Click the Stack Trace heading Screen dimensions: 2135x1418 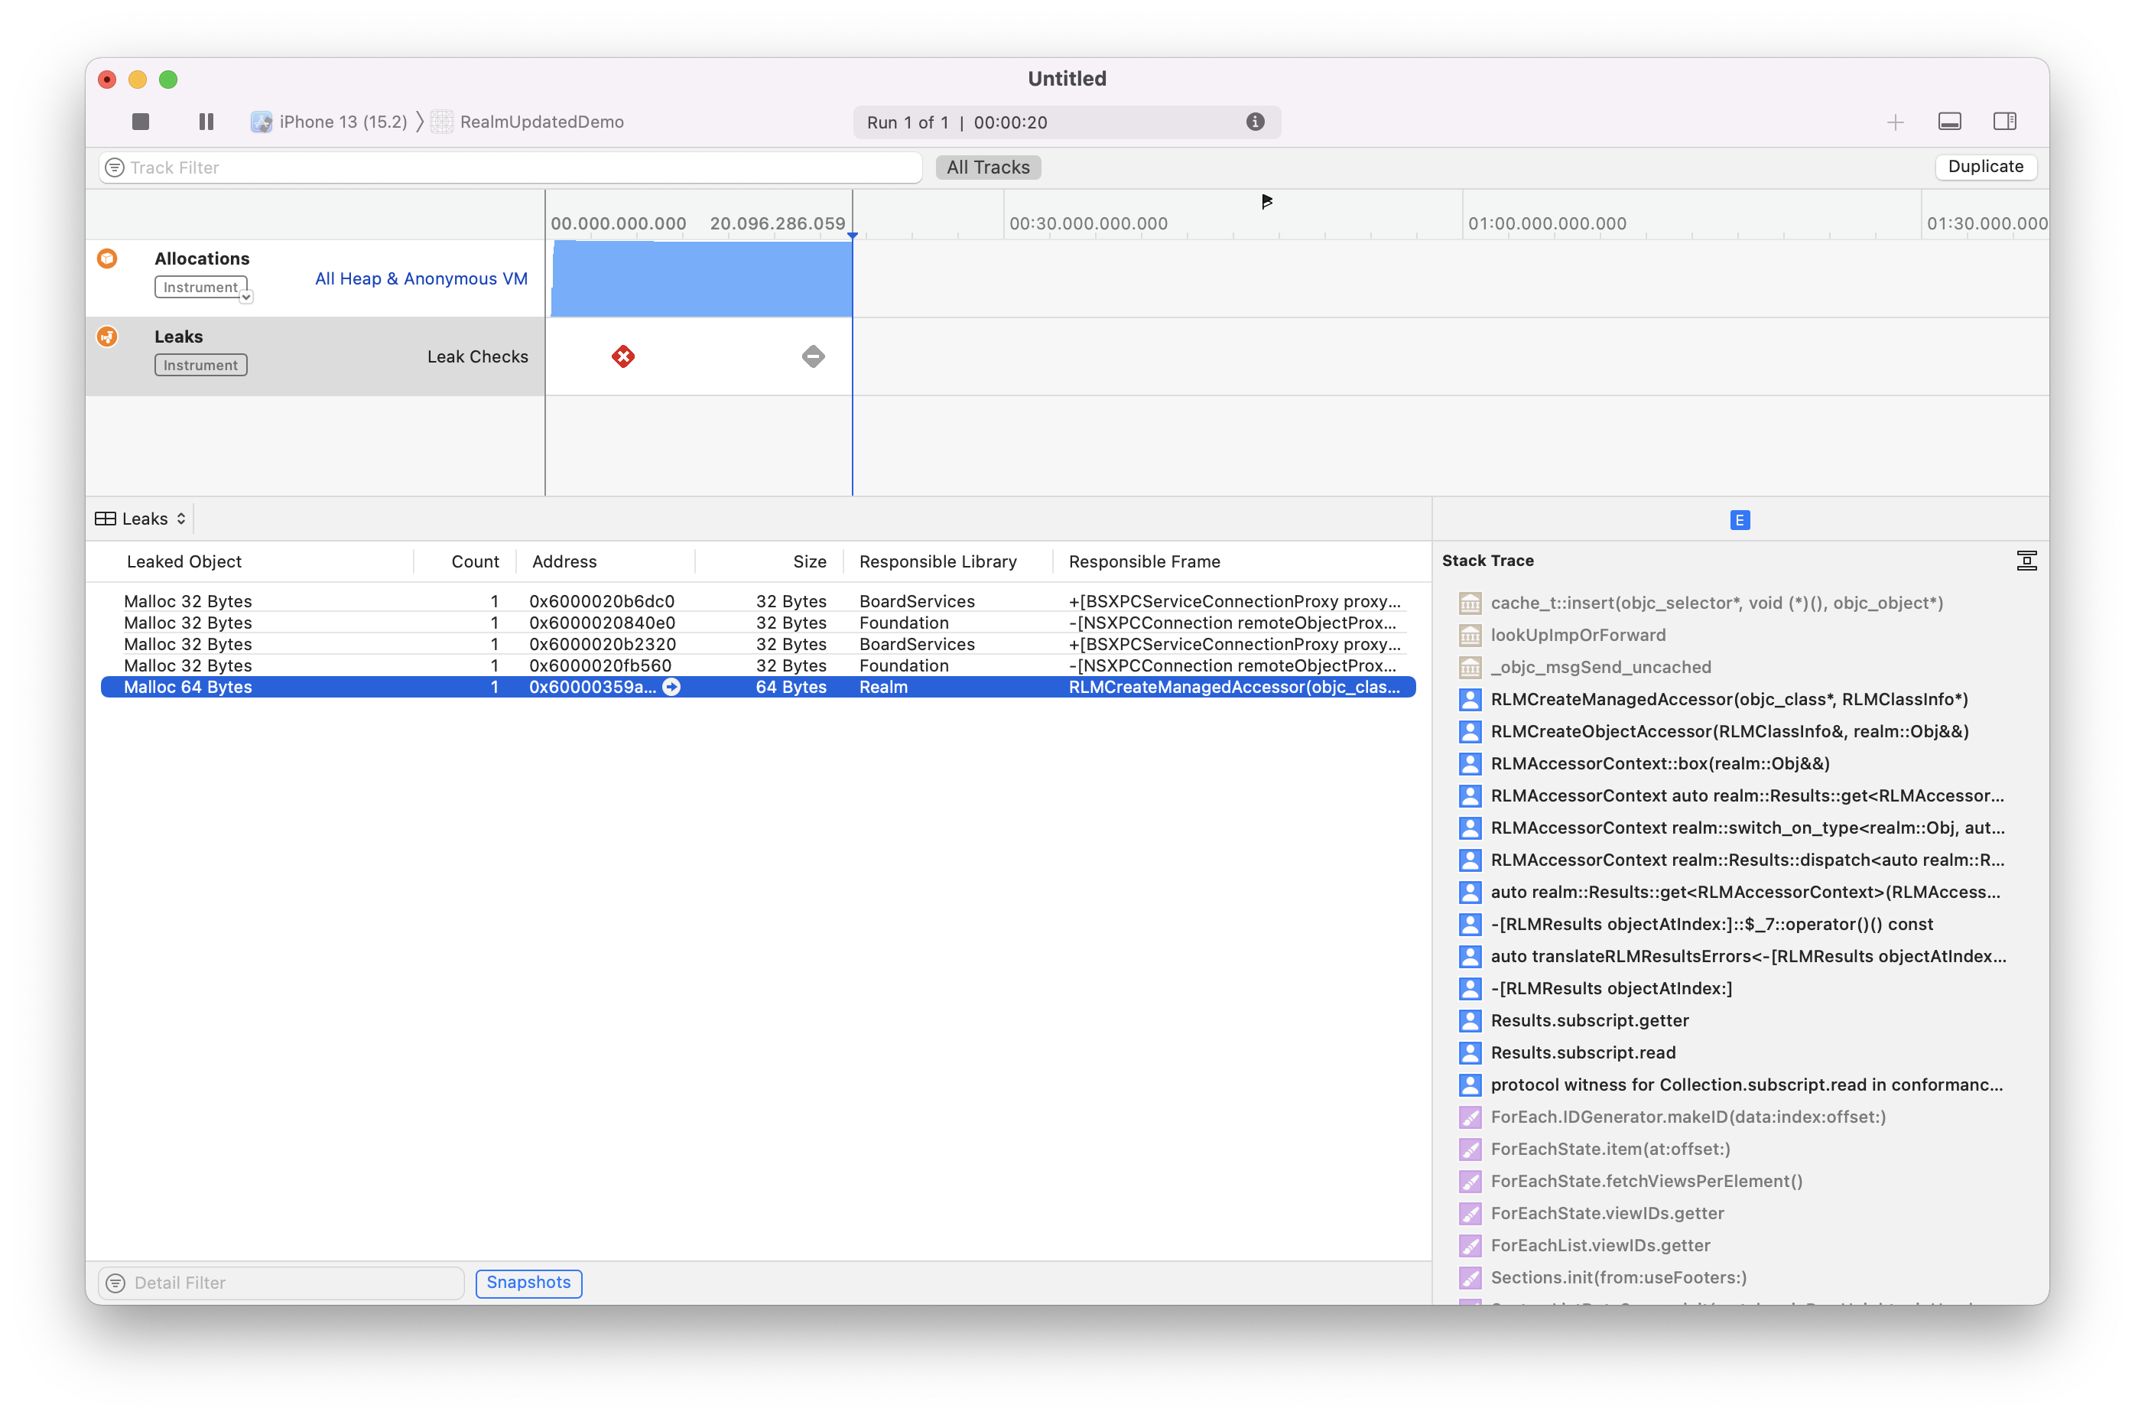click(1487, 561)
